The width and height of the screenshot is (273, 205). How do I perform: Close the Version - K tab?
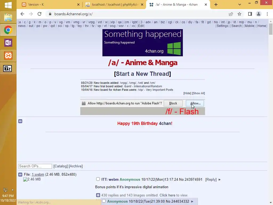pos(78,5)
